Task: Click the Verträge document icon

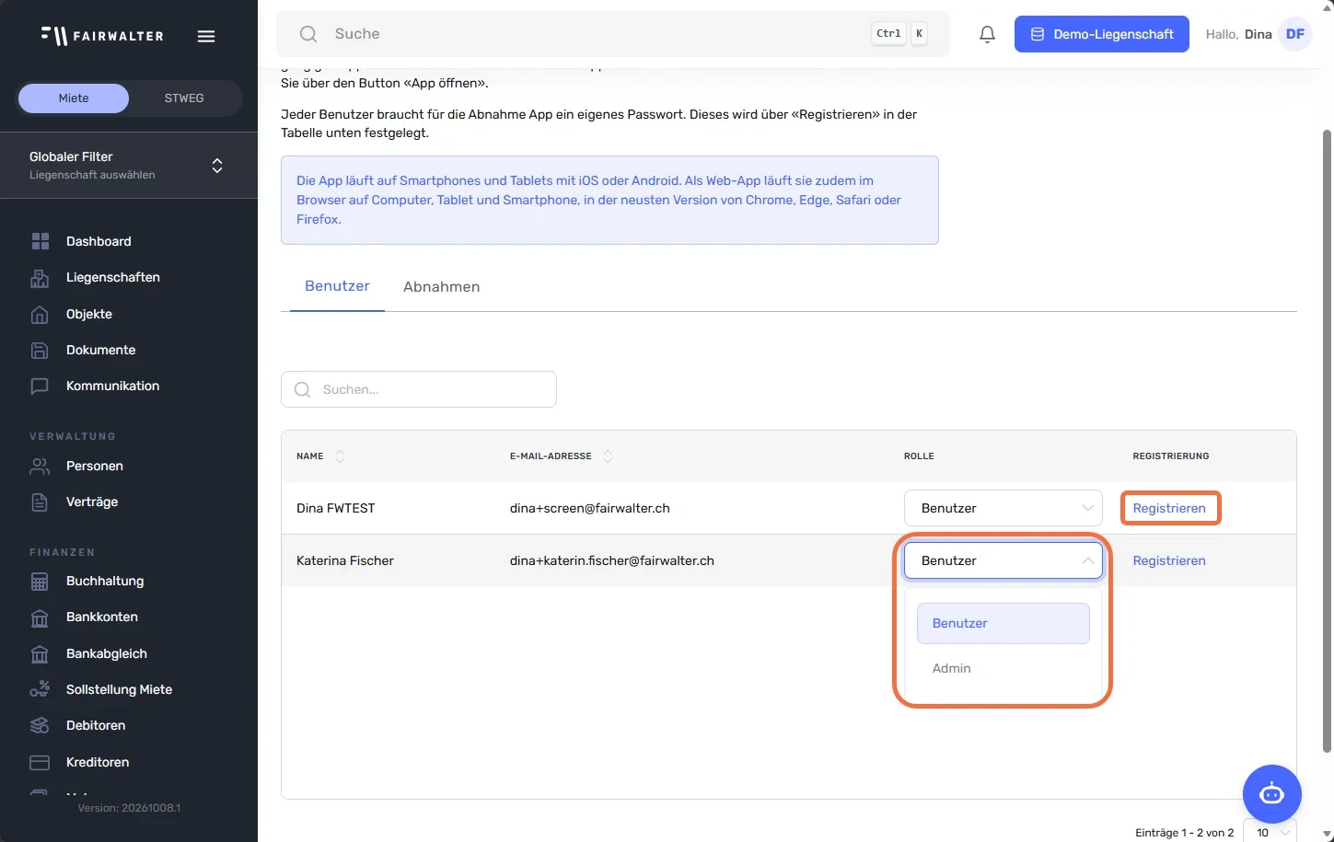Action: [x=40, y=502]
